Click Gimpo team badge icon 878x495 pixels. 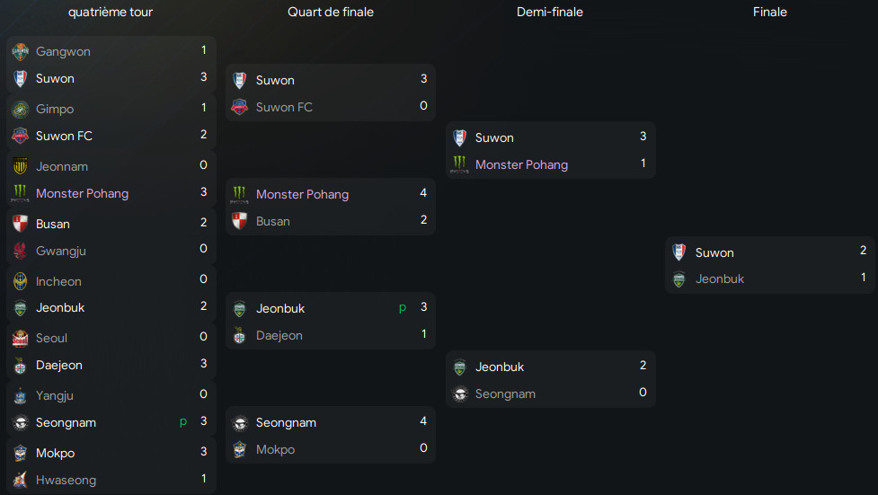(20, 110)
